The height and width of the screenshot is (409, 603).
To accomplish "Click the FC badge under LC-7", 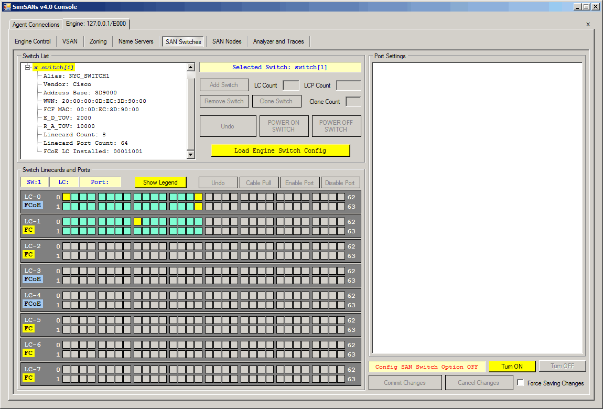I will tap(29, 378).
